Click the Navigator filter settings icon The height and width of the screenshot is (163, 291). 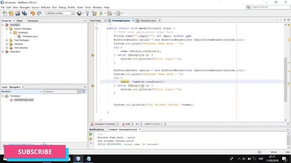click(84, 91)
